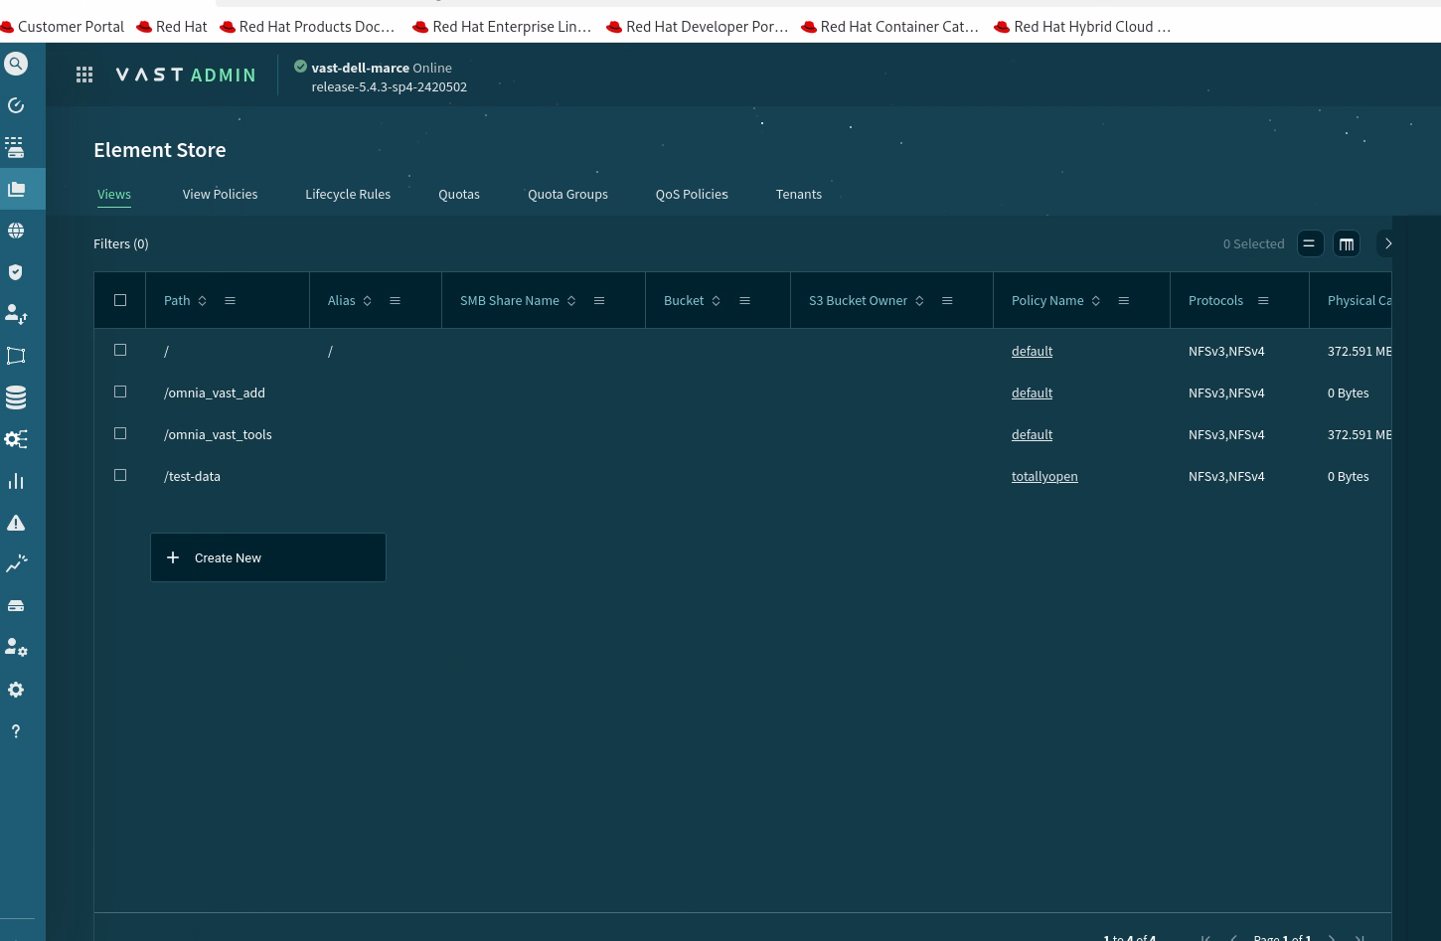The image size is (1441, 941).
Task: Switch to Lifecycle Rules tab
Action: tap(348, 195)
